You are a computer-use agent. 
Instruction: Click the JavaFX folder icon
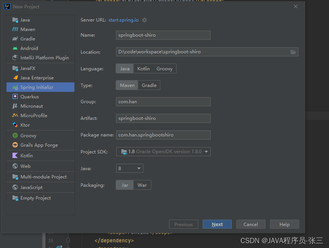tap(15, 68)
